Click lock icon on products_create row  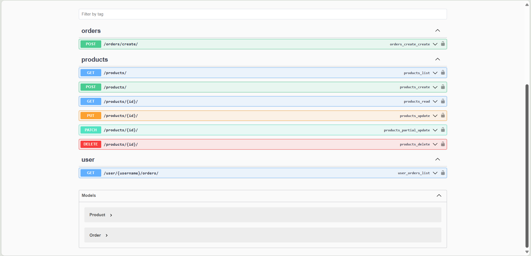[443, 87]
